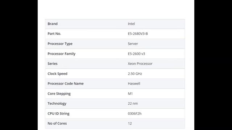The height and width of the screenshot is (130, 232).
Task: Click the Brand row label
Action: [x=53, y=24]
